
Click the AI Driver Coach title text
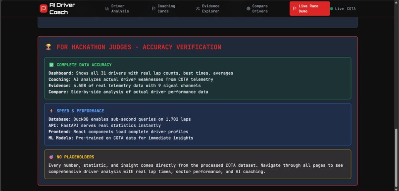62,8
